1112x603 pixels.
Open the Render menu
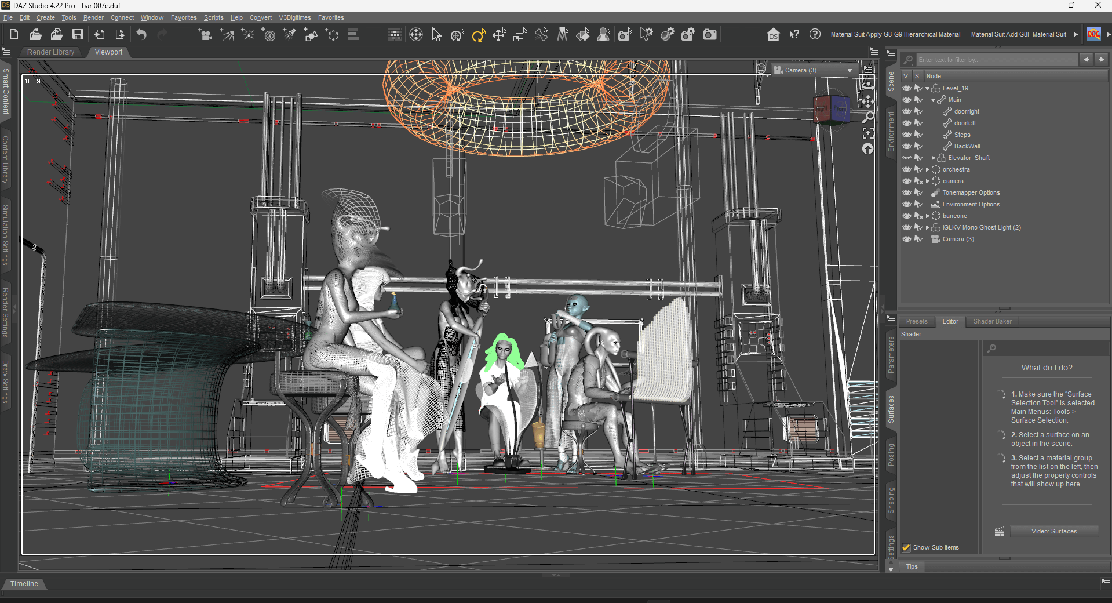tap(93, 17)
